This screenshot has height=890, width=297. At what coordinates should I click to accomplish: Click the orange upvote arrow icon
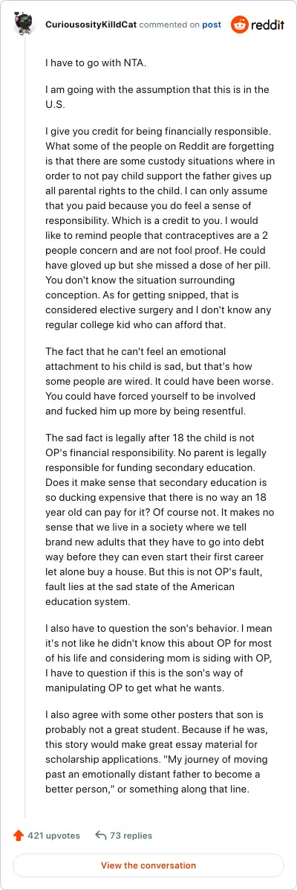click(x=18, y=836)
